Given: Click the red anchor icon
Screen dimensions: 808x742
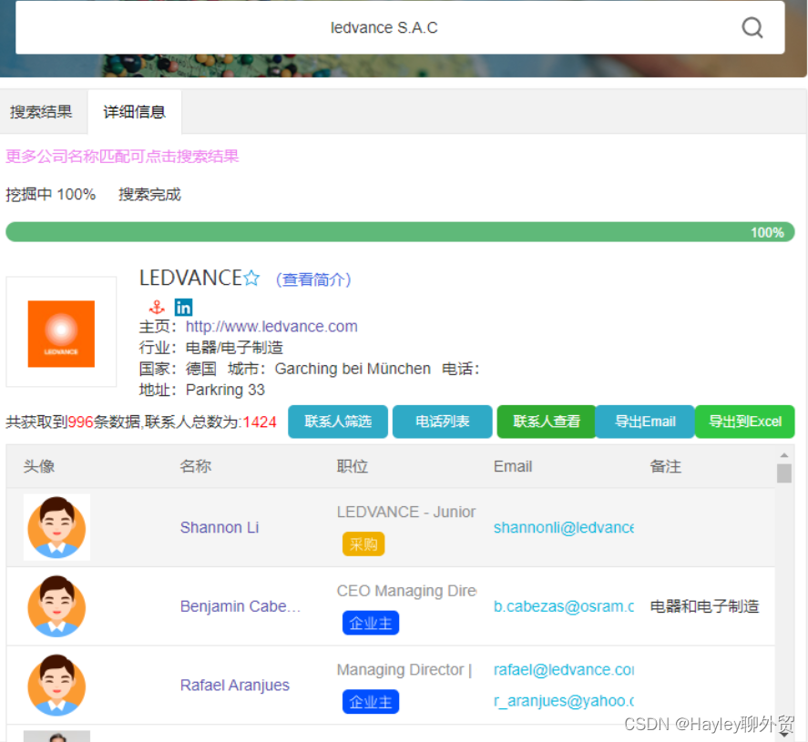Looking at the screenshot, I should (x=157, y=308).
